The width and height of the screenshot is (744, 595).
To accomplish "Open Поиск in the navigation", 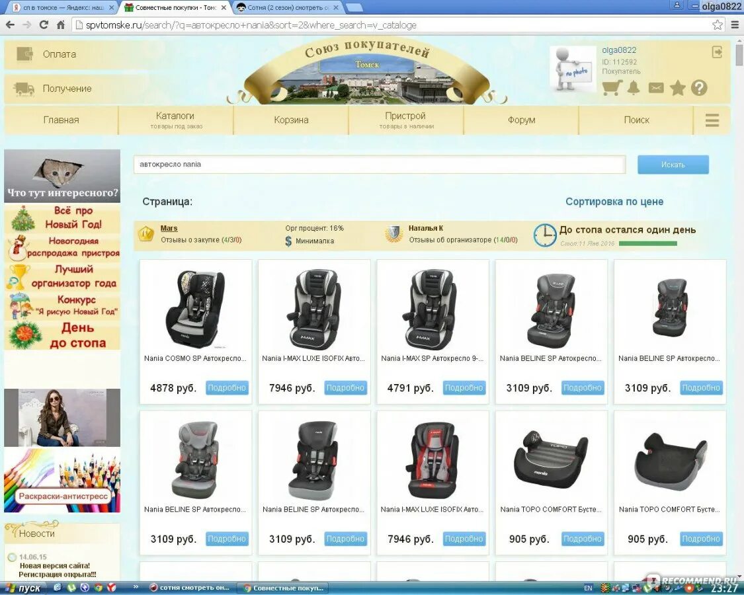I will pos(636,120).
